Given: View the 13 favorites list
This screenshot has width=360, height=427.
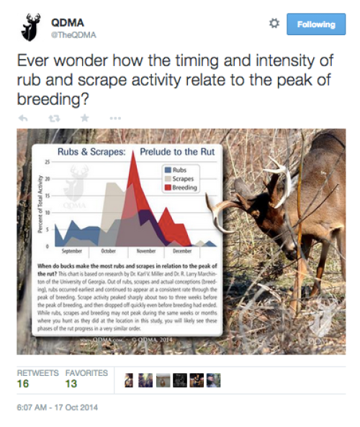Looking at the screenshot, I should coord(86,379).
